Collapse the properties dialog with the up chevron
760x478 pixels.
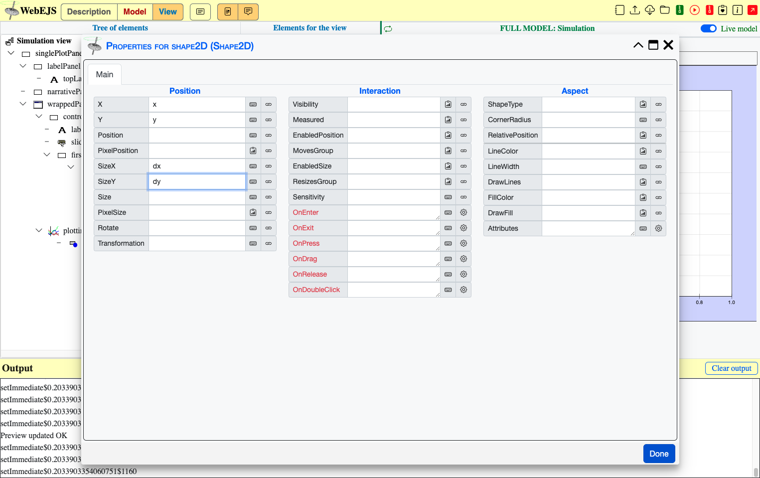638,45
